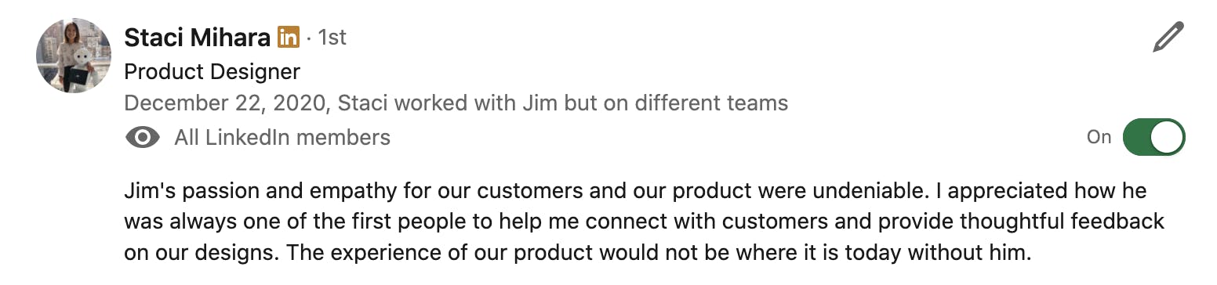Click the "1st" connection degree indicator
The width and height of the screenshot is (1217, 285).
click(332, 37)
